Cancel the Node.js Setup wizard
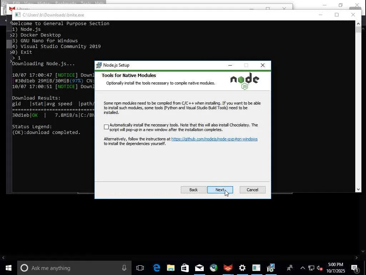This screenshot has height=275, width=366. (253, 190)
